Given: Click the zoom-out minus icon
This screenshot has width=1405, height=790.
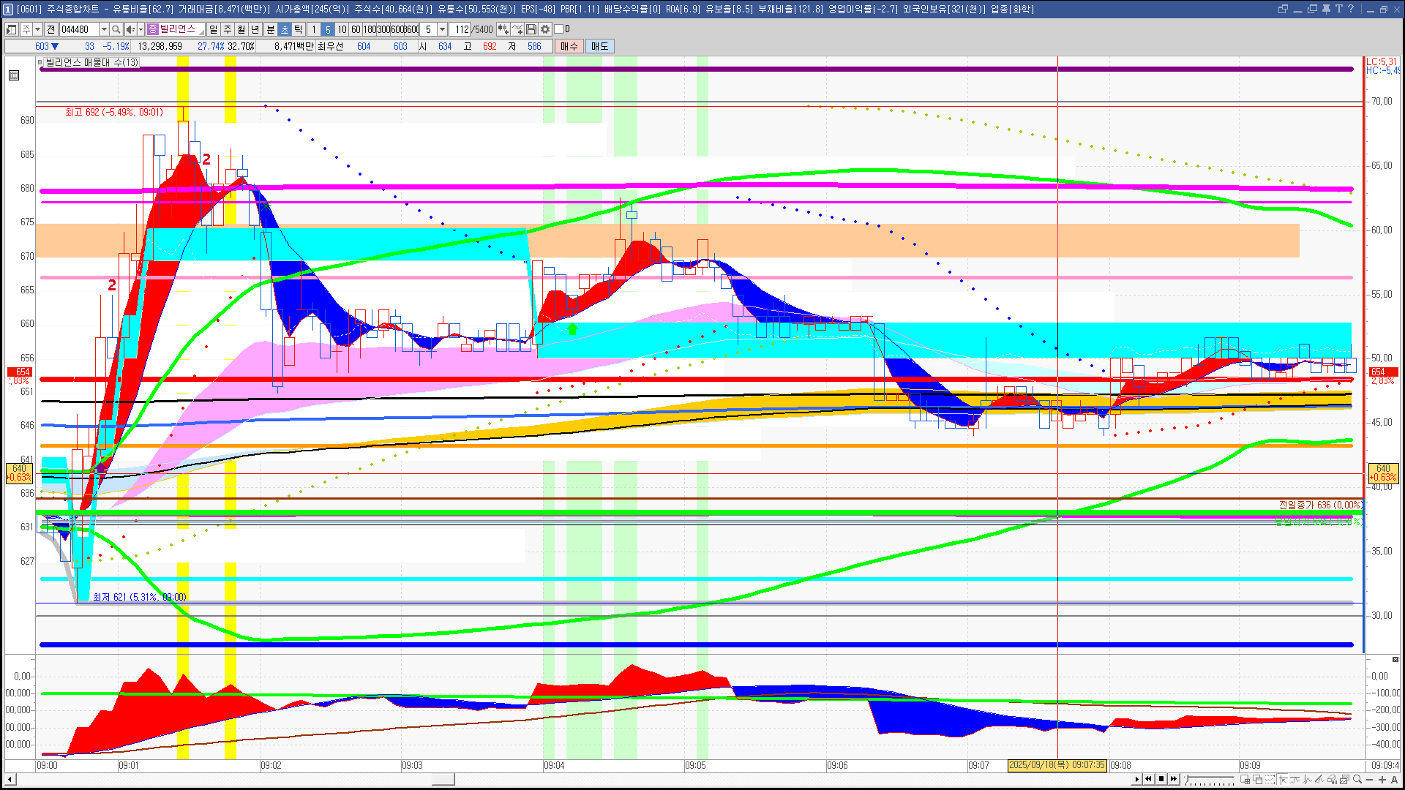Looking at the screenshot, I should (1370, 780).
